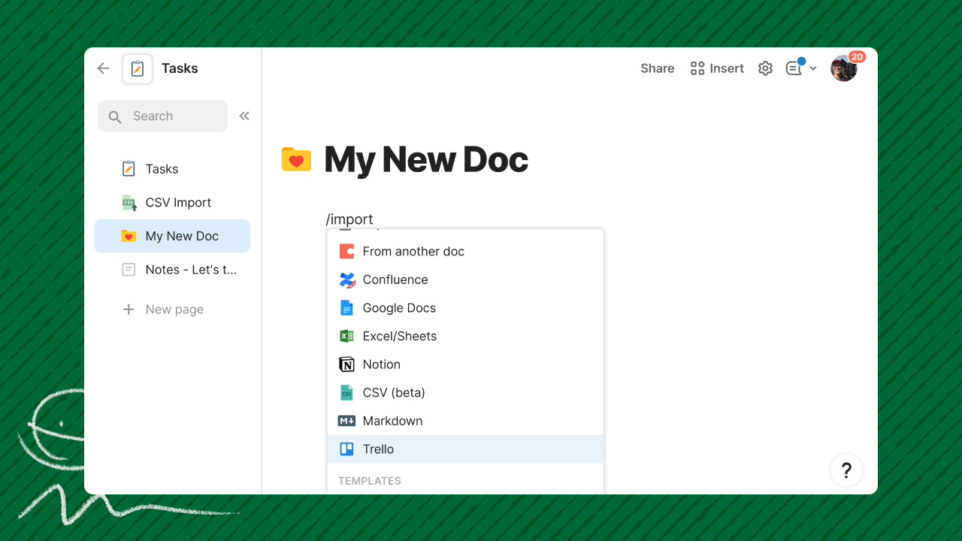Change the folder-heart page icon
962x541 pixels.
[x=296, y=159]
